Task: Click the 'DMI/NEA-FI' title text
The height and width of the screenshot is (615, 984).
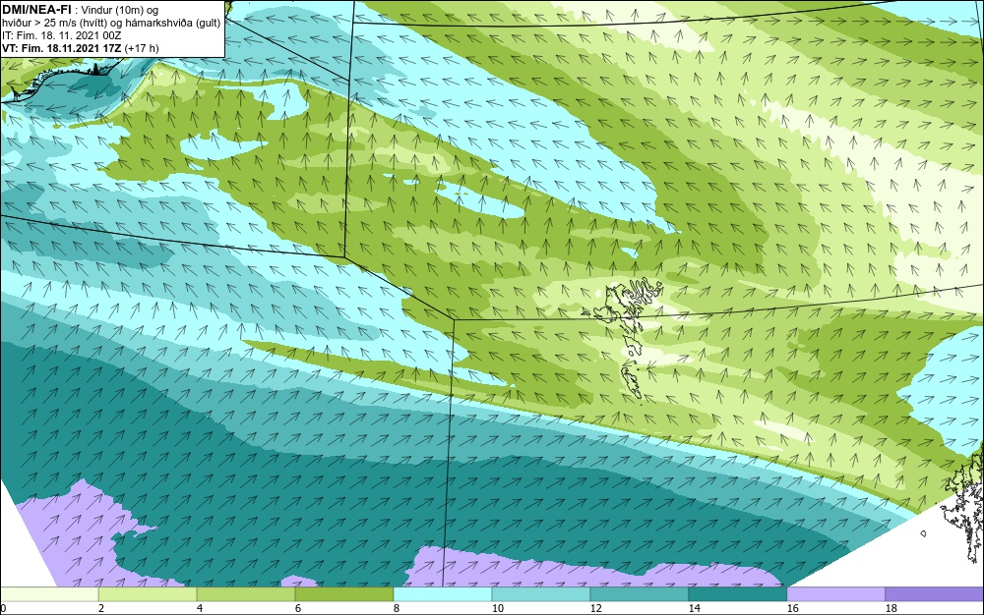Action: tap(36, 10)
